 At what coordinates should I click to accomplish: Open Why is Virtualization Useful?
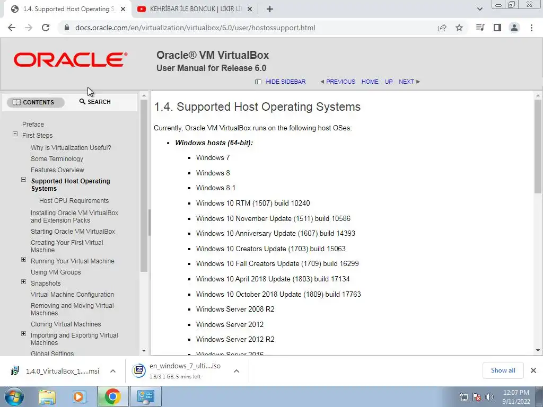(71, 148)
